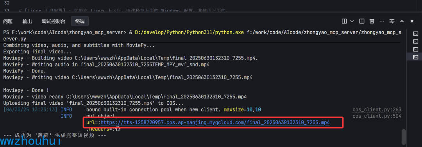
Task: Select the first terminal instance icon
Action: tap(415, 34)
